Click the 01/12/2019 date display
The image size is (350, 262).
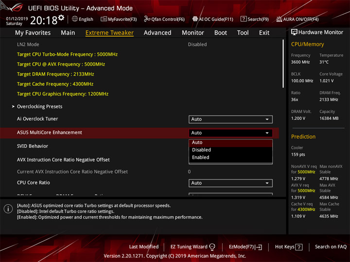[17, 19]
